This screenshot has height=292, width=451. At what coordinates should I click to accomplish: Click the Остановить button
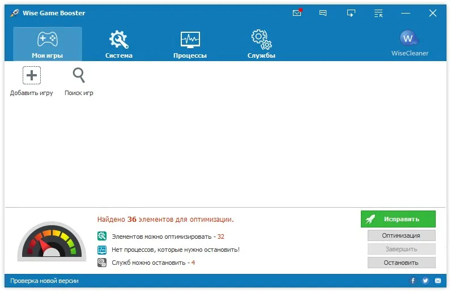[401, 263]
